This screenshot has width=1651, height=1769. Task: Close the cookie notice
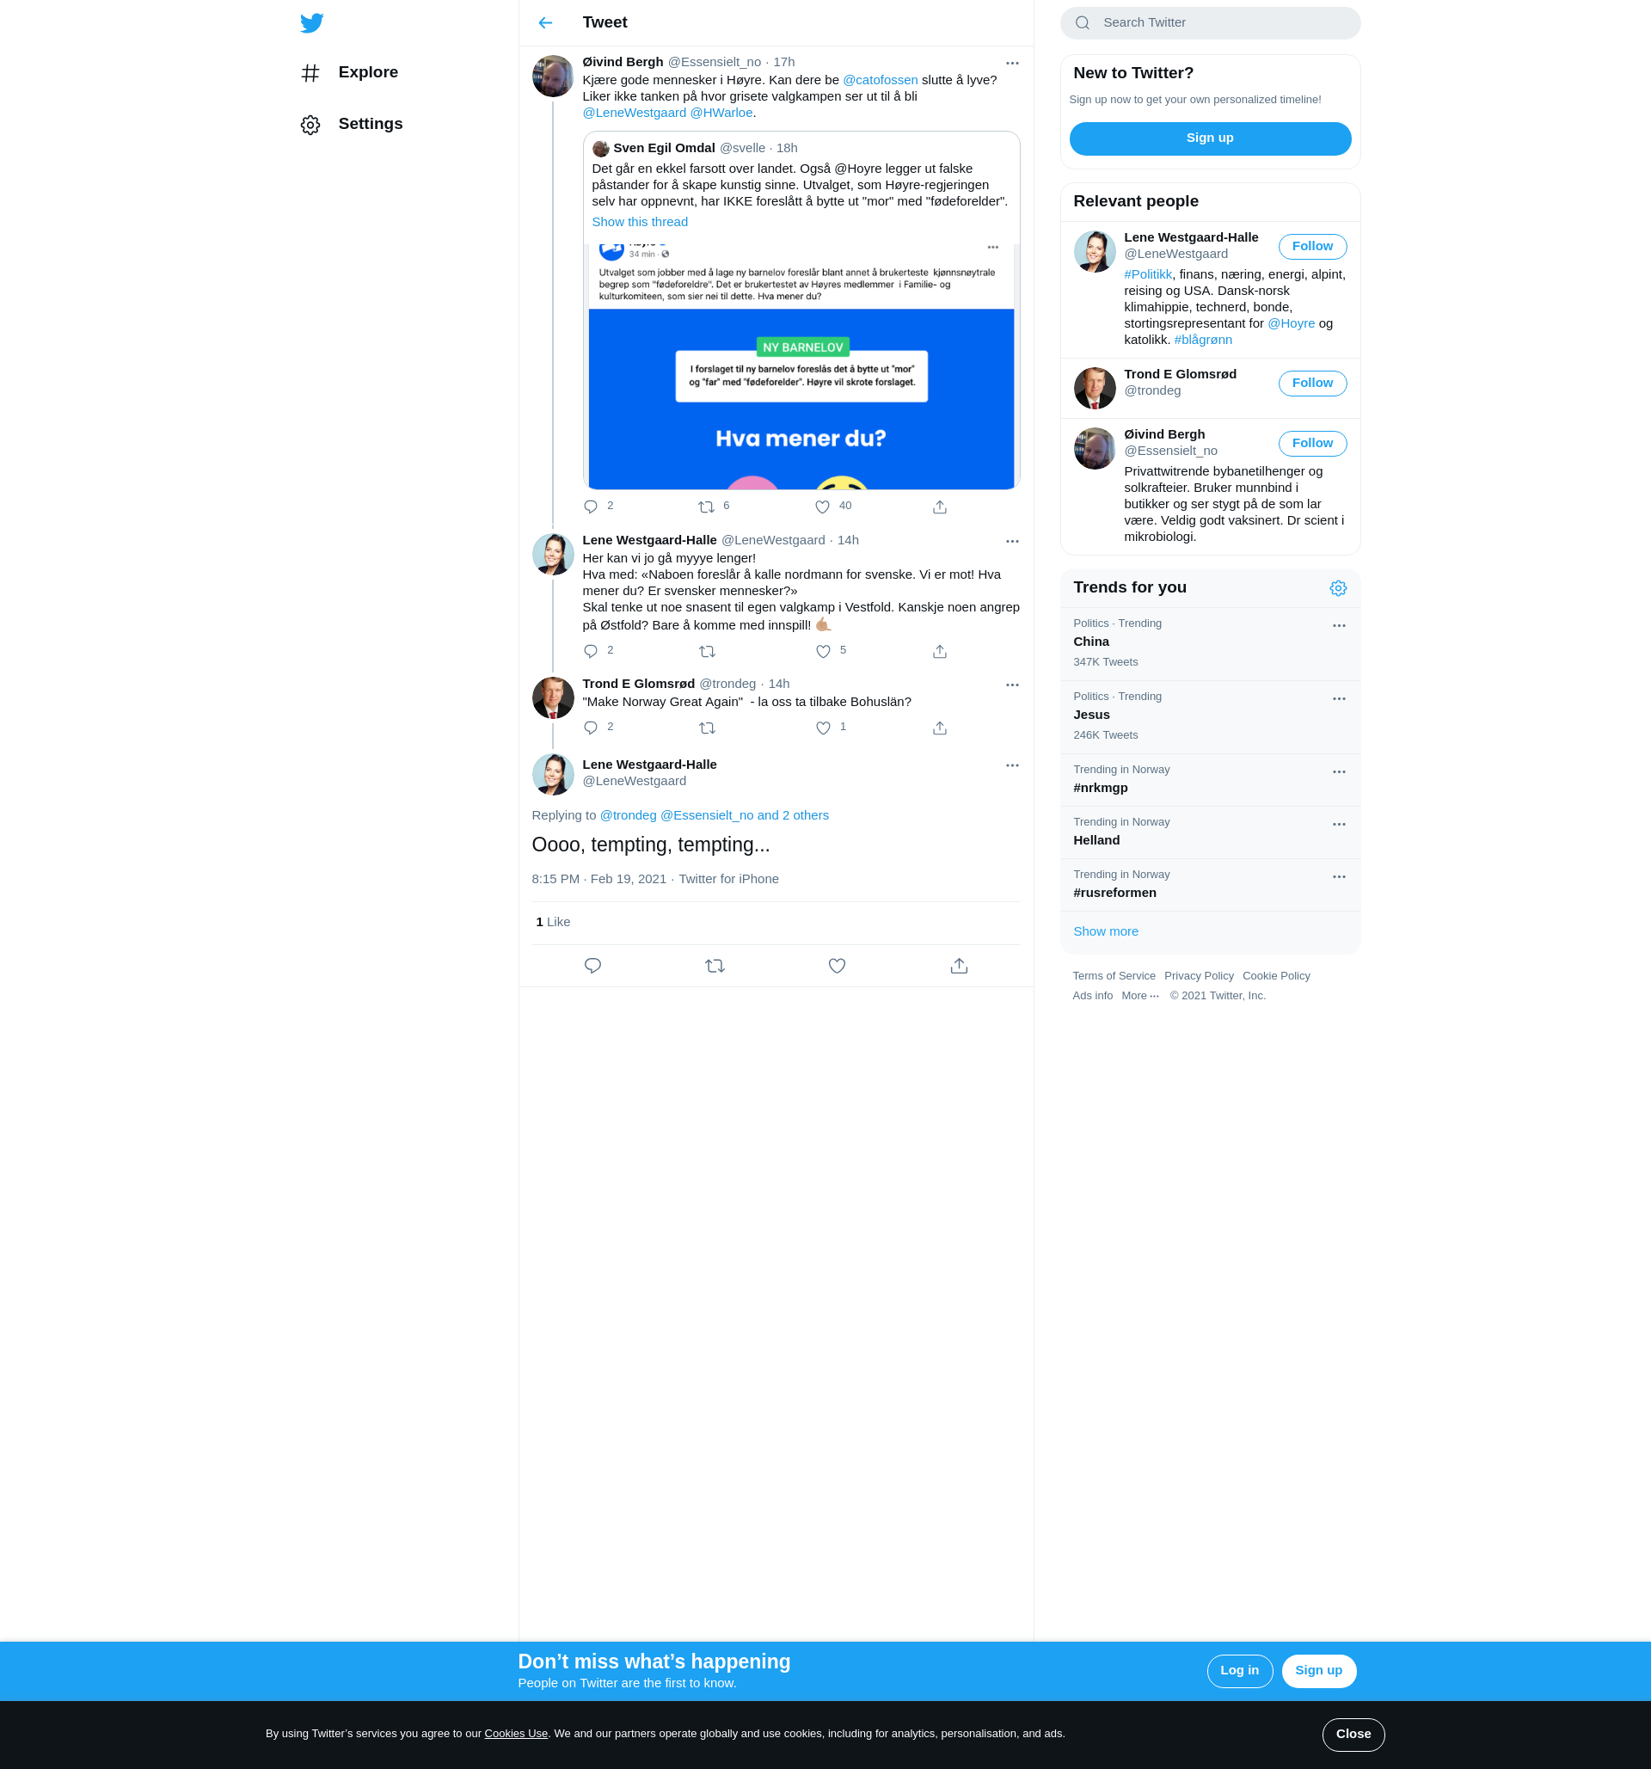1353,1735
